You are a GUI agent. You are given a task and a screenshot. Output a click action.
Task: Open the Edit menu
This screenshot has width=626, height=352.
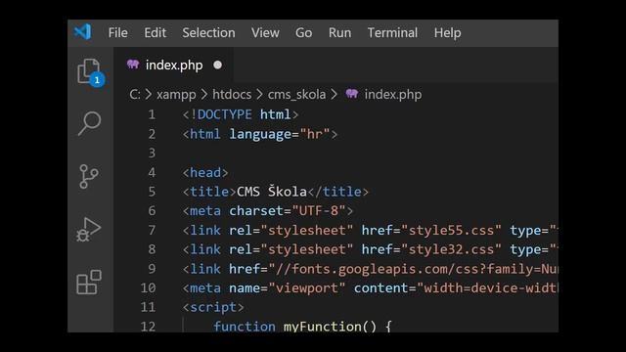pyautogui.click(x=155, y=32)
